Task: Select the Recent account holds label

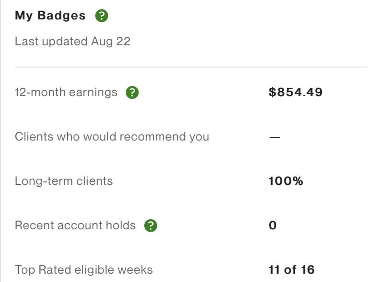Action: pos(75,226)
